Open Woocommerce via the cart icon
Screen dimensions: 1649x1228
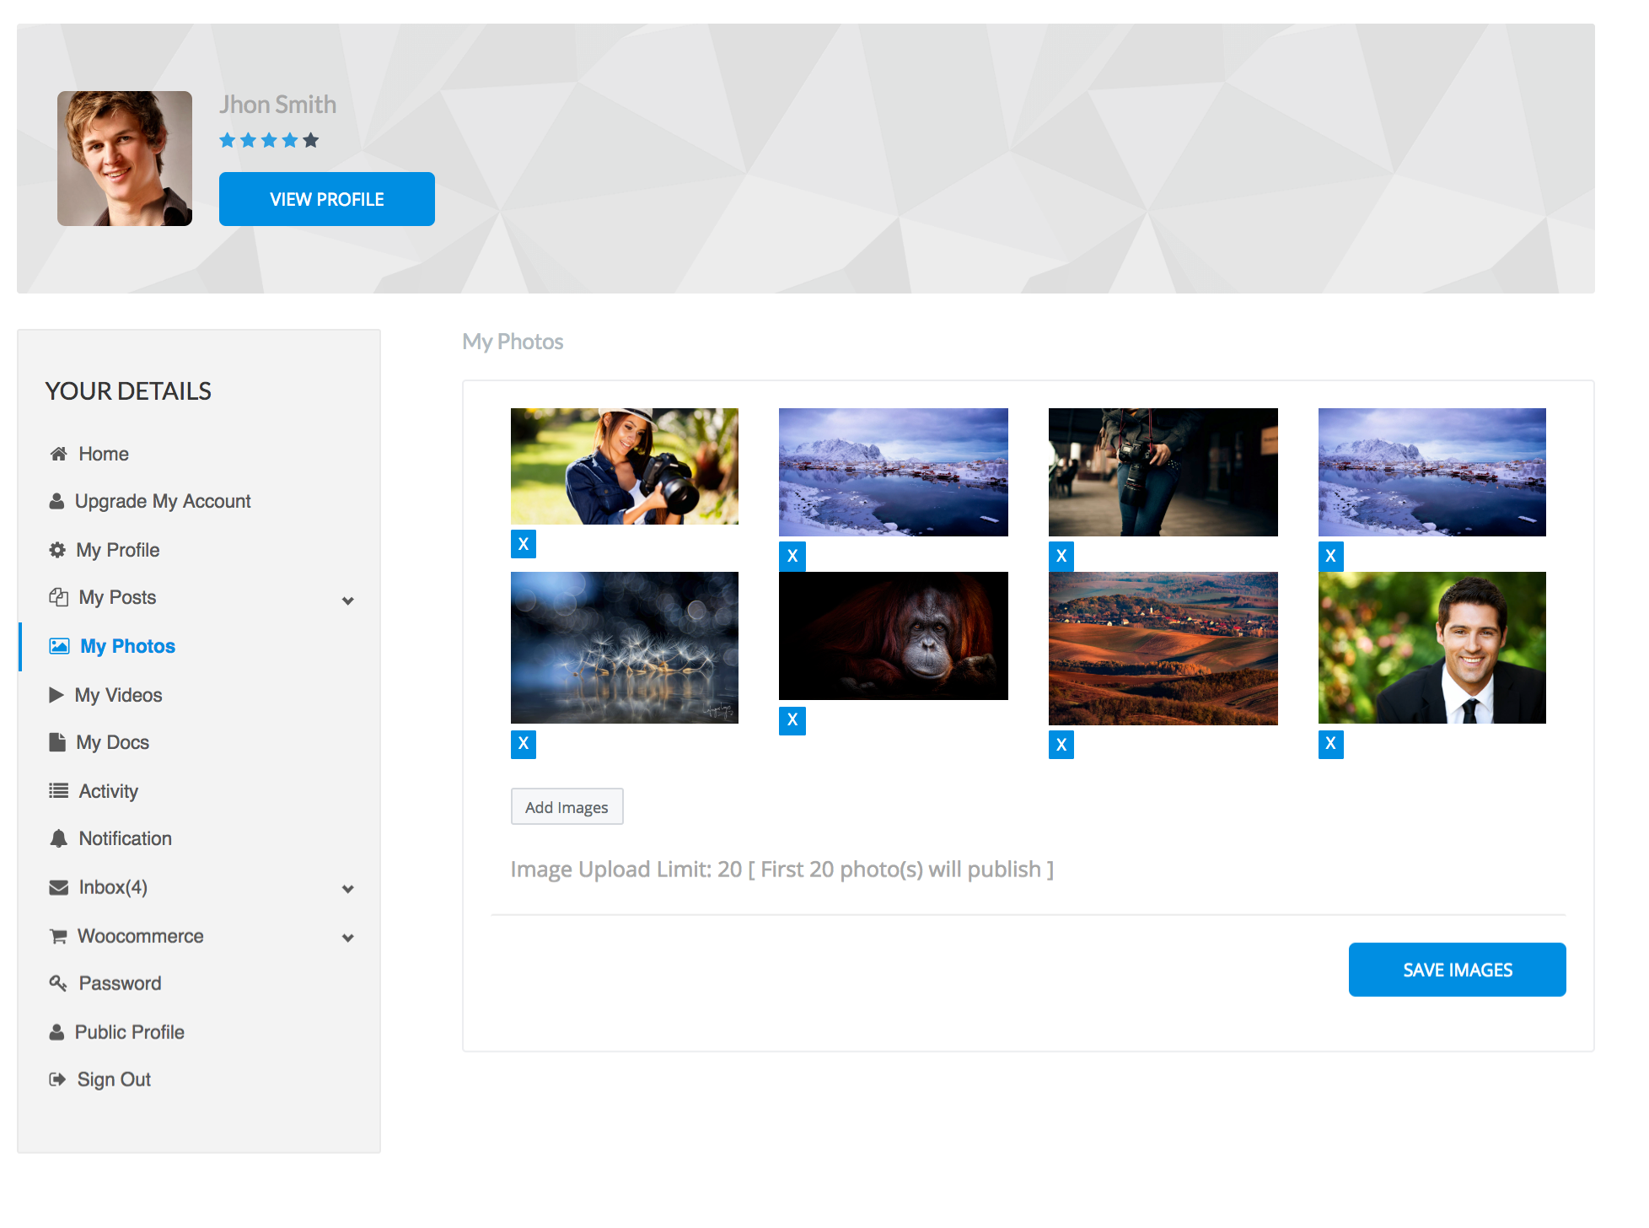57,935
